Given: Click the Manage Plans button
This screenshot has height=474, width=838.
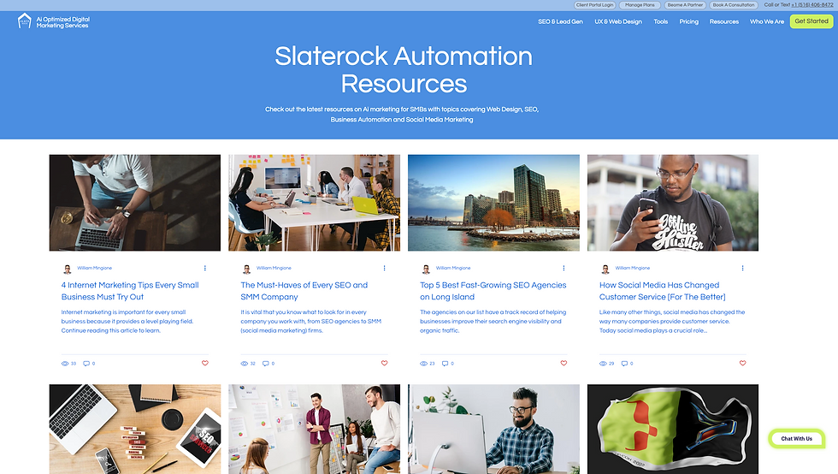Looking at the screenshot, I should (x=640, y=5).
